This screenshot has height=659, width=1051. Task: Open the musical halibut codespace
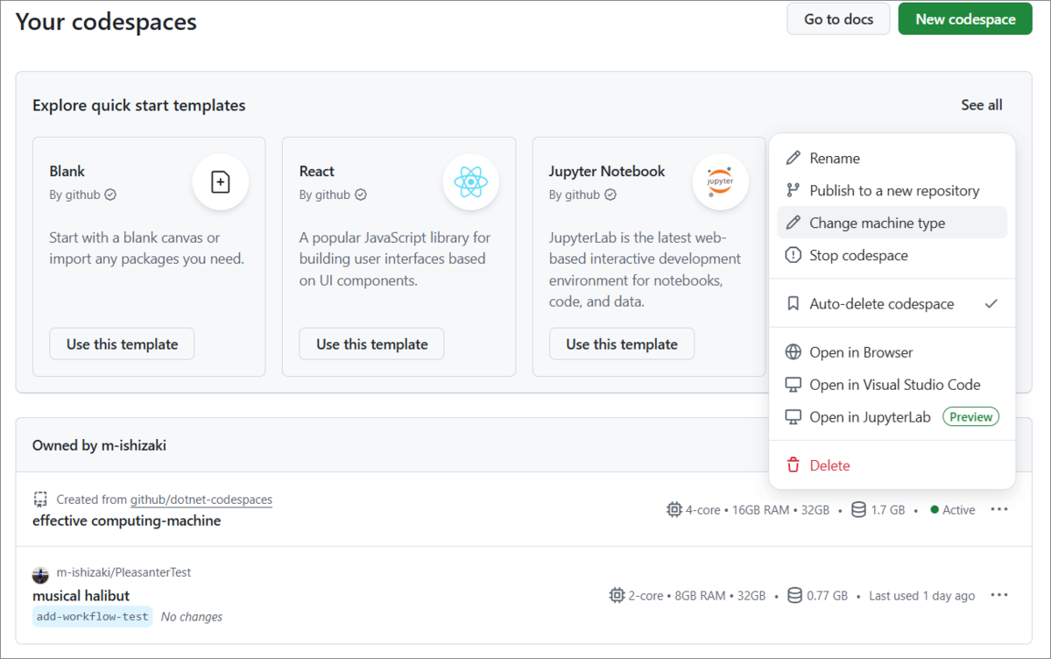[x=81, y=596]
